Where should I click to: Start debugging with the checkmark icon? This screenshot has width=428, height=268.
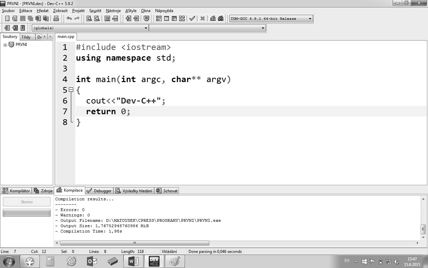192,18
